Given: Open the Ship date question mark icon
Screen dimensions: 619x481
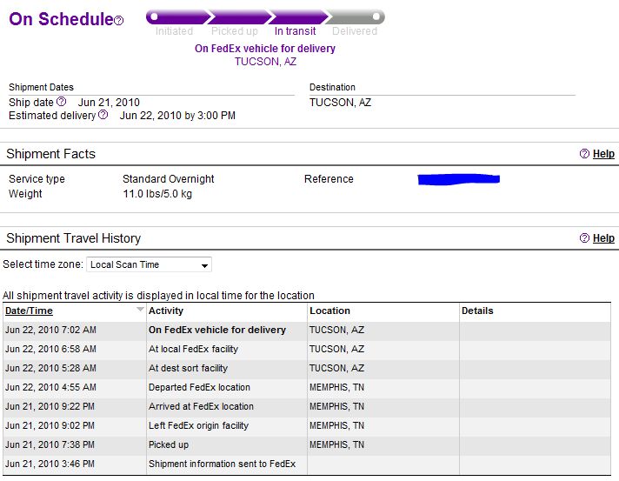Looking at the screenshot, I should (61, 102).
